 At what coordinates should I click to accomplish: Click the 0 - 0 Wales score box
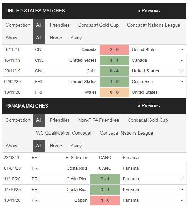(x=114, y=92)
